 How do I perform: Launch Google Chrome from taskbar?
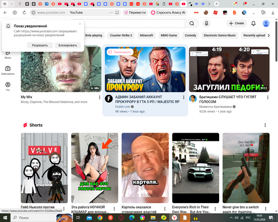click(x=100, y=218)
